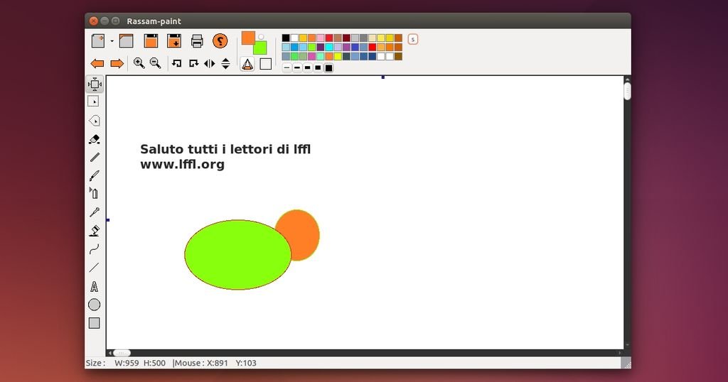Click the horizontal scrollbar thumb
728x382 pixels.
point(122,353)
